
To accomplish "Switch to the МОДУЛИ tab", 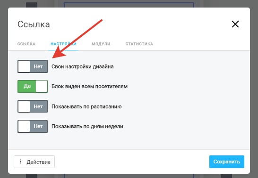I will click(101, 44).
